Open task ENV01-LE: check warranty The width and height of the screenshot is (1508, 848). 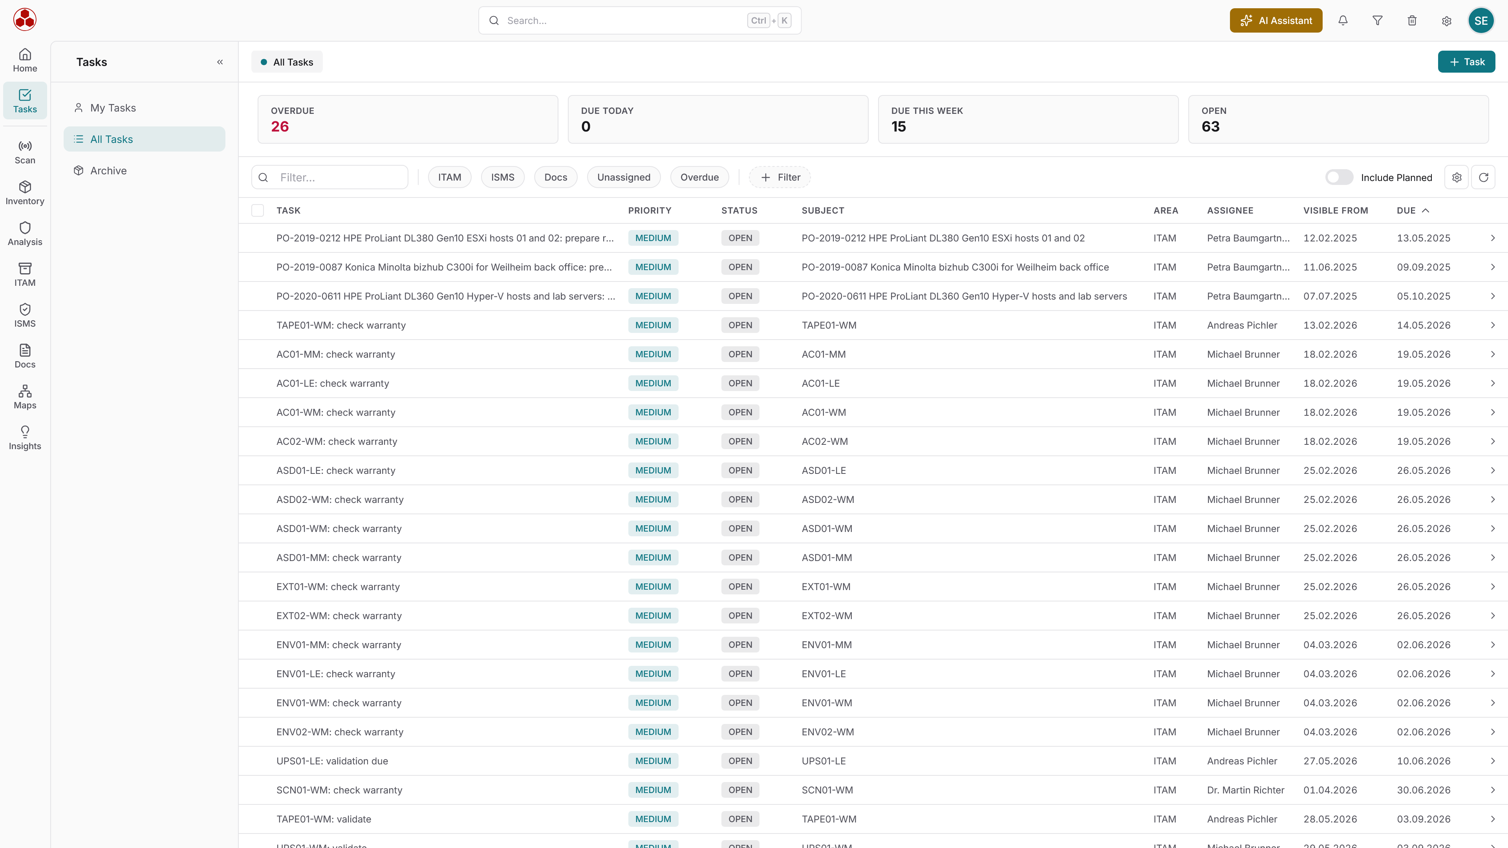tap(335, 674)
